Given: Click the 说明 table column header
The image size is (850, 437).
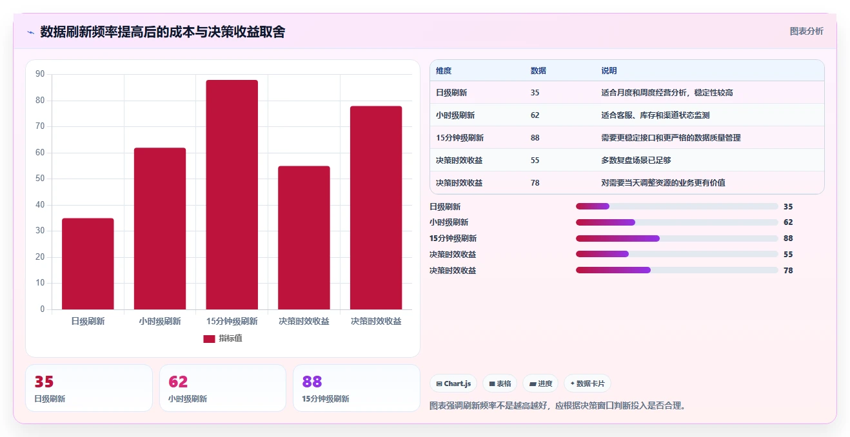Looking at the screenshot, I should point(609,71).
